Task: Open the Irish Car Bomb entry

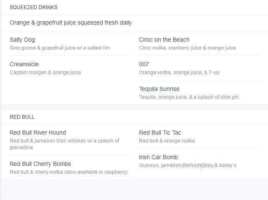Action: click(158, 157)
